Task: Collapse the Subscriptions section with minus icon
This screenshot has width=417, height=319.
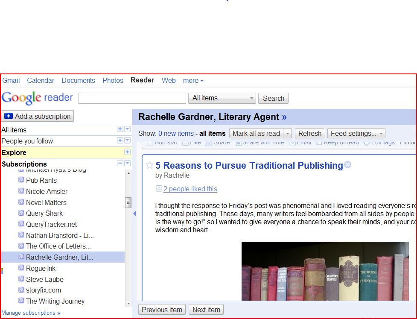Action: 120,164
